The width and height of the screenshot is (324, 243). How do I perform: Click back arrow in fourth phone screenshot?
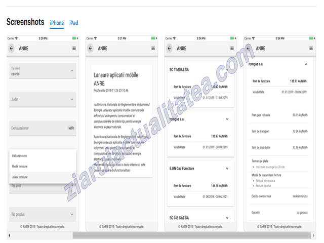[249, 49]
